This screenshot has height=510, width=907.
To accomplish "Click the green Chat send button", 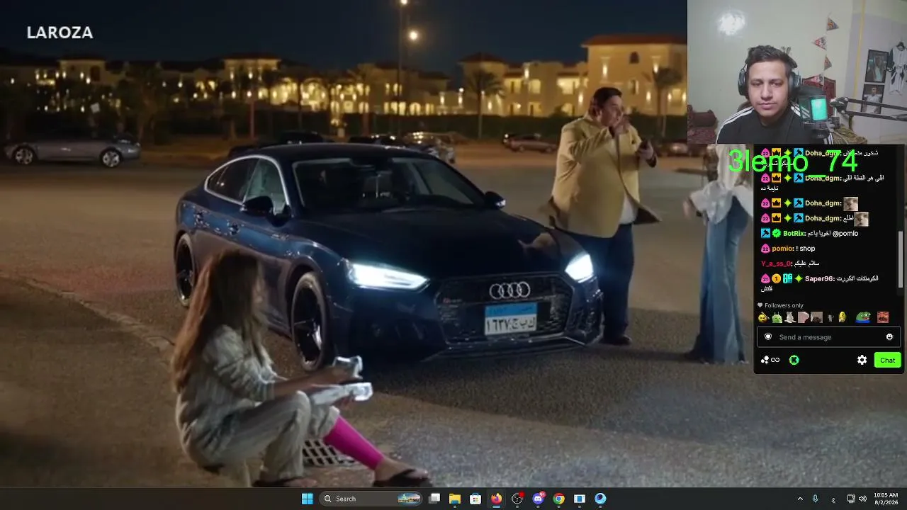I will [x=887, y=360].
